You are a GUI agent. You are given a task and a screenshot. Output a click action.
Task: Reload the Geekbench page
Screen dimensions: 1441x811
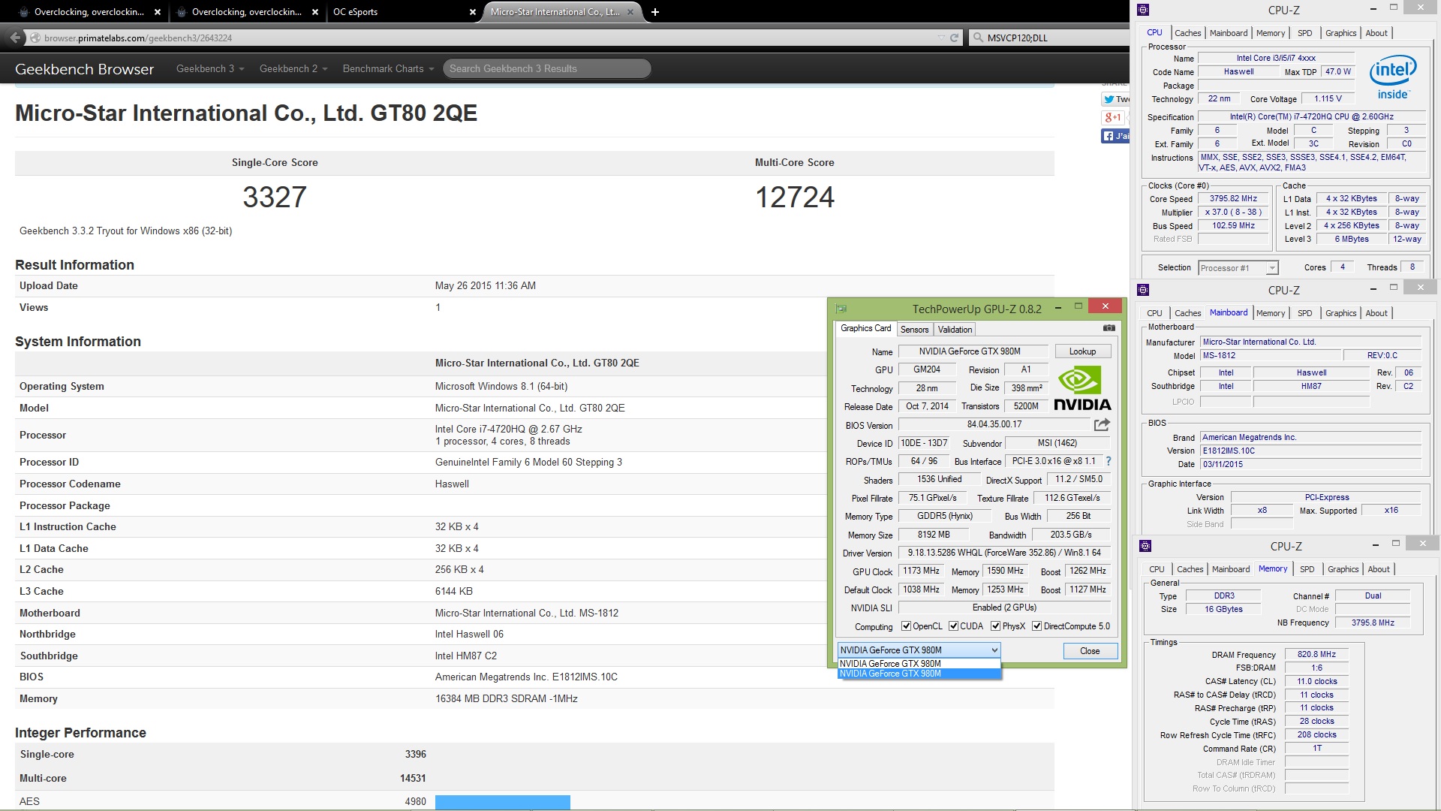(955, 38)
